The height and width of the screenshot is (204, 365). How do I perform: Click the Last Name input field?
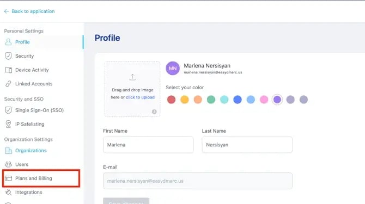[247, 145]
